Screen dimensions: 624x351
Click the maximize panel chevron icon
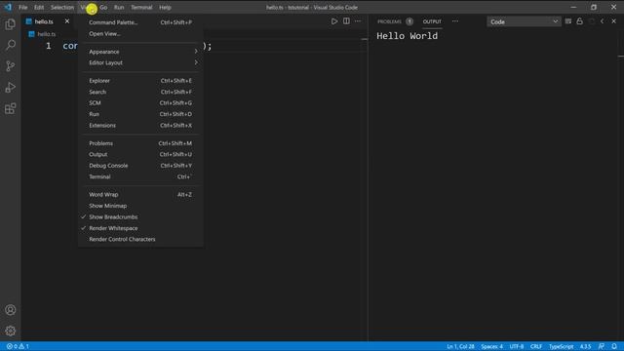[603, 21]
